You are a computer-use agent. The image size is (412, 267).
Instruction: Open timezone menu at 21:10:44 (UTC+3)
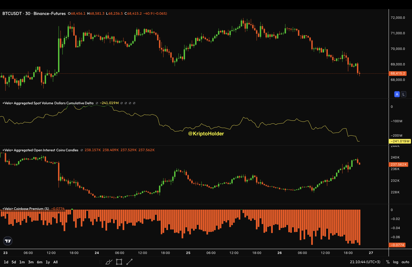[x=365, y=262]
